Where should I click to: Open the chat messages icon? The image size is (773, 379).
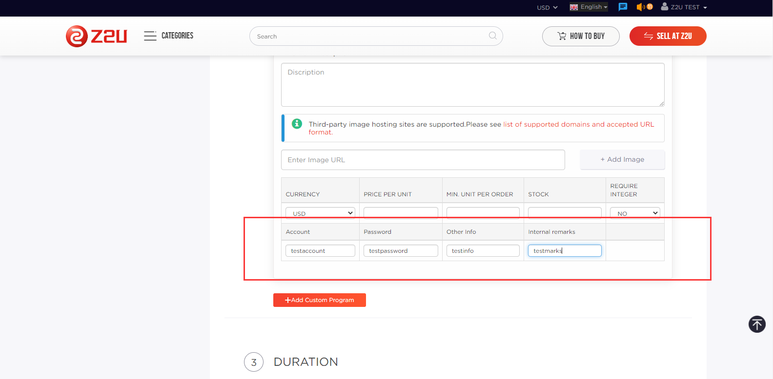(623, 7)
